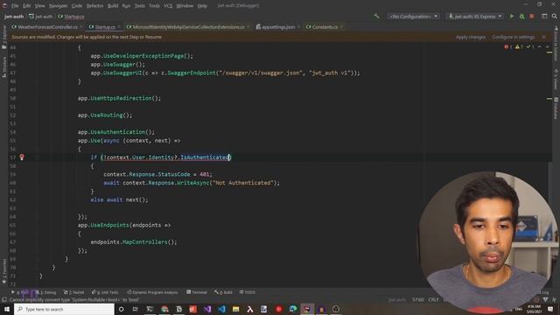The image size is (560, 315).
Task: Open Visual Studio Code from the taskbar
Action: point(221,309)
